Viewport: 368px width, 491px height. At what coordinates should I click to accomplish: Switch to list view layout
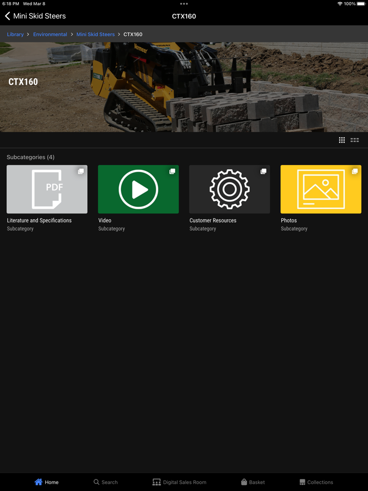click(x=354, y=140)
